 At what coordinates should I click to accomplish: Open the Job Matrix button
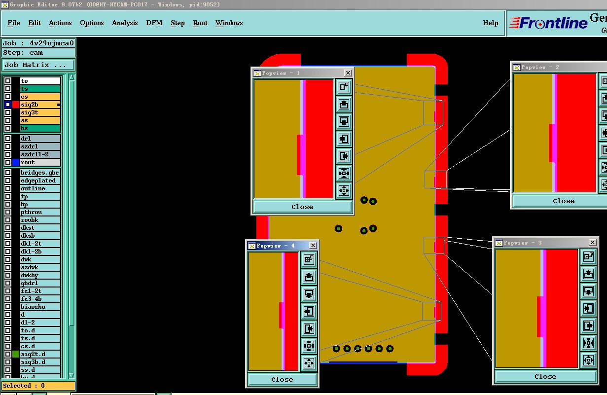[x=38, y=65]
